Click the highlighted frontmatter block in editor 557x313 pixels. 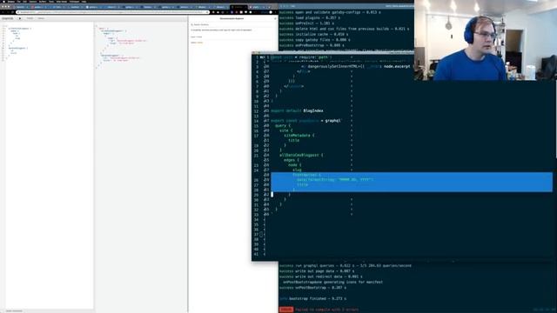click(x=412, y=182)
